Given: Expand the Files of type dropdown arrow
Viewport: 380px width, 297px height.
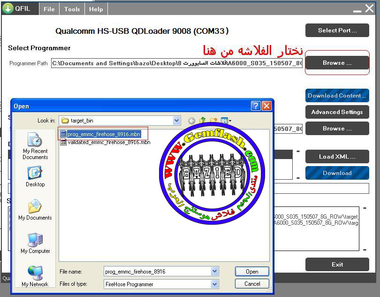Looking at the screenshot, I should tap(215, 284).
